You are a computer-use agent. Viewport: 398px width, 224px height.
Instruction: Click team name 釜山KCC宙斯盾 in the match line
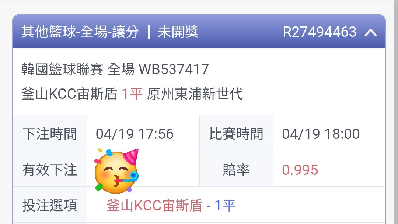(69, 94)
